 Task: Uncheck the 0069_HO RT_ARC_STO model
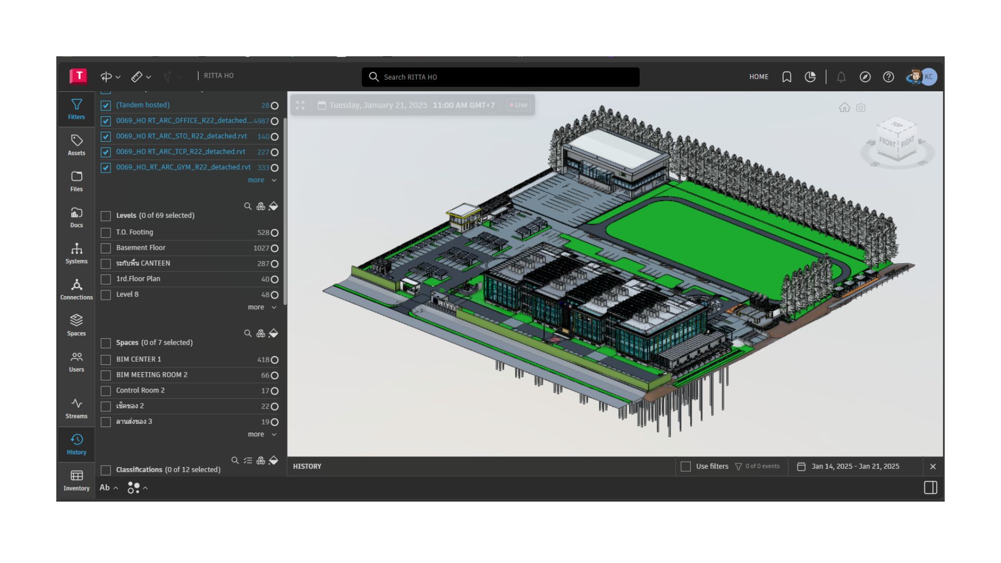[106, 137]
